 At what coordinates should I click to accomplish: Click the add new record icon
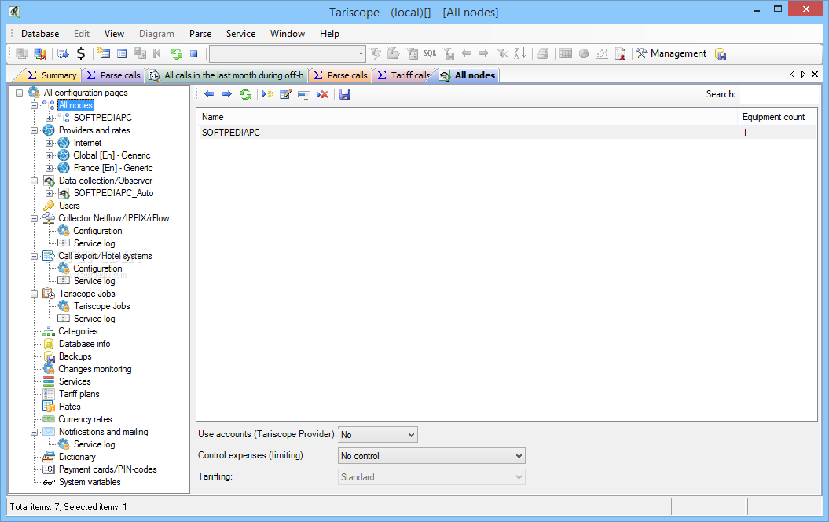pyautogui.click(x=267, y=94)
